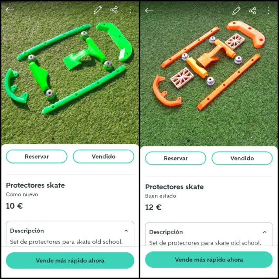Image resolution: width=279 pixels, height=279 pixels.
Task: Open more options menu on orange listing
Action: (x=269, y=11)
